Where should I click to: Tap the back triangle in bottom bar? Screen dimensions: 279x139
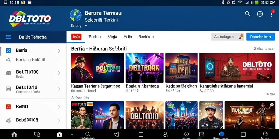pos(116,135)
